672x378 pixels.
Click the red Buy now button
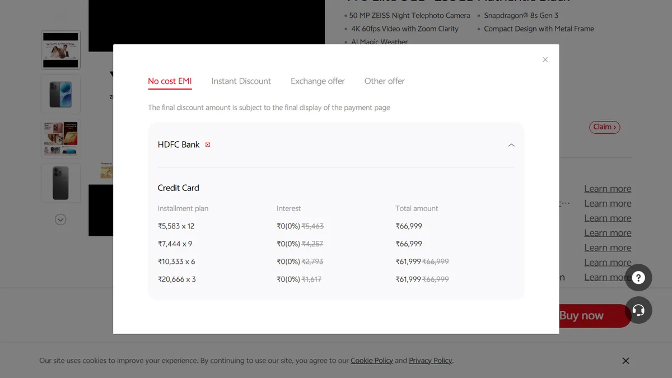click(x=595, y=316)
